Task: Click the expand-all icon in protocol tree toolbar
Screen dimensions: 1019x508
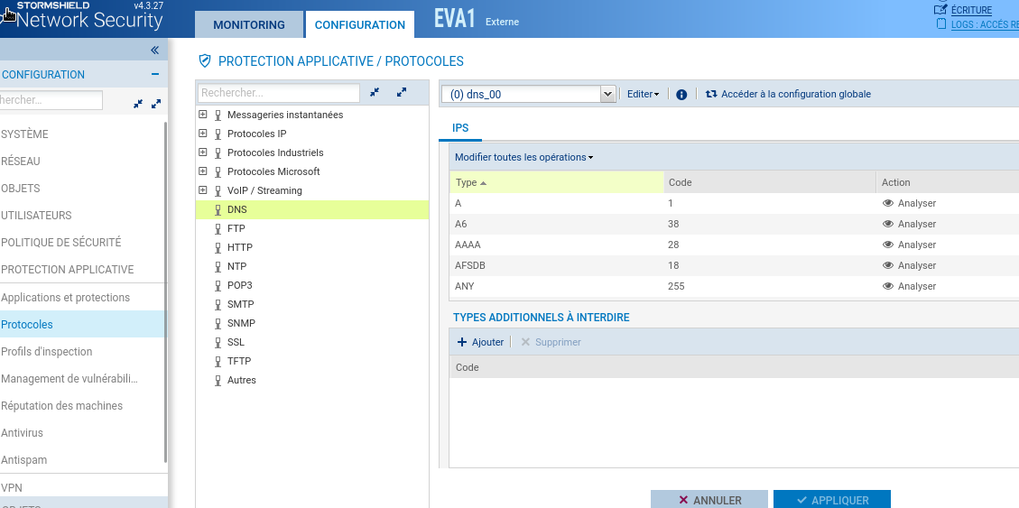Action: 402,92
